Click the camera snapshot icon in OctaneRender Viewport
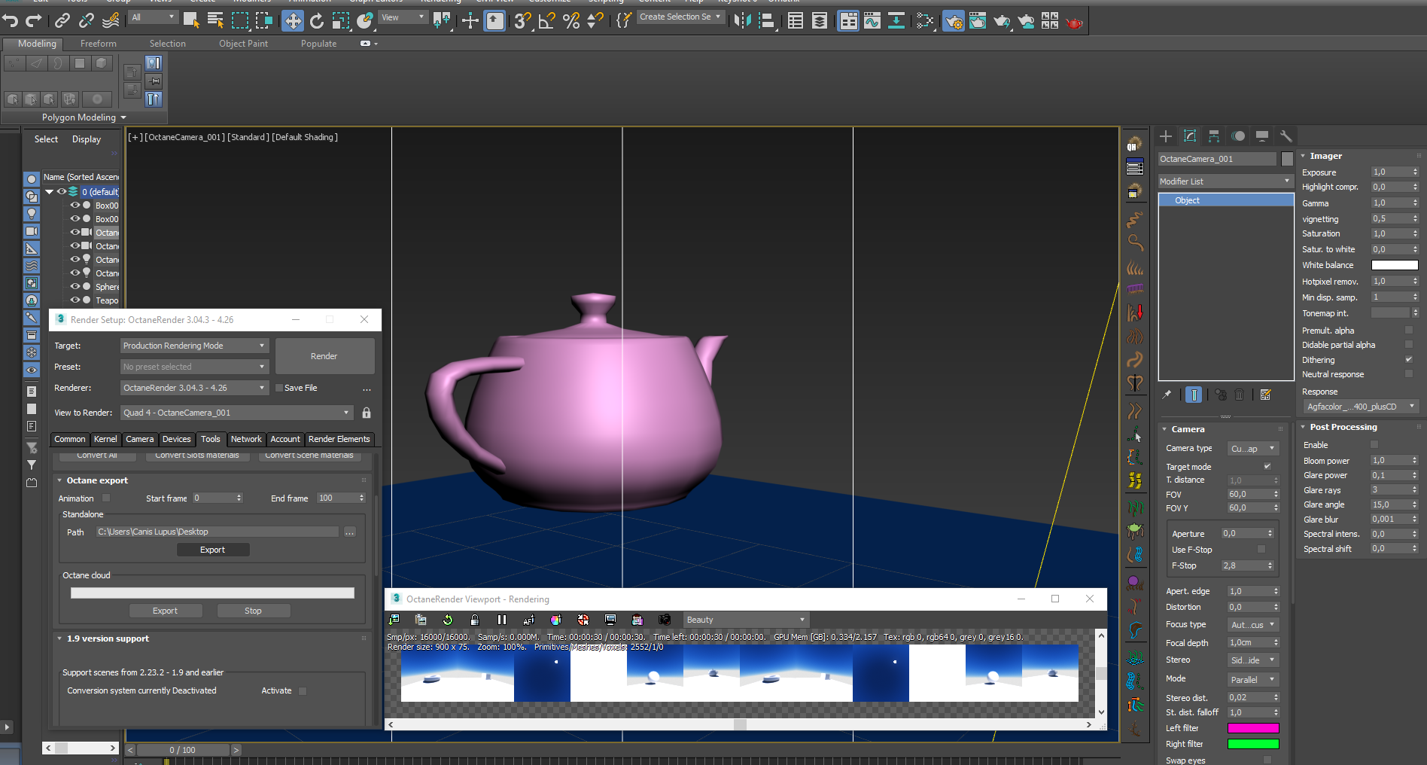The height and width of the screenshot is (765, 1427). [x=665, y=620]
